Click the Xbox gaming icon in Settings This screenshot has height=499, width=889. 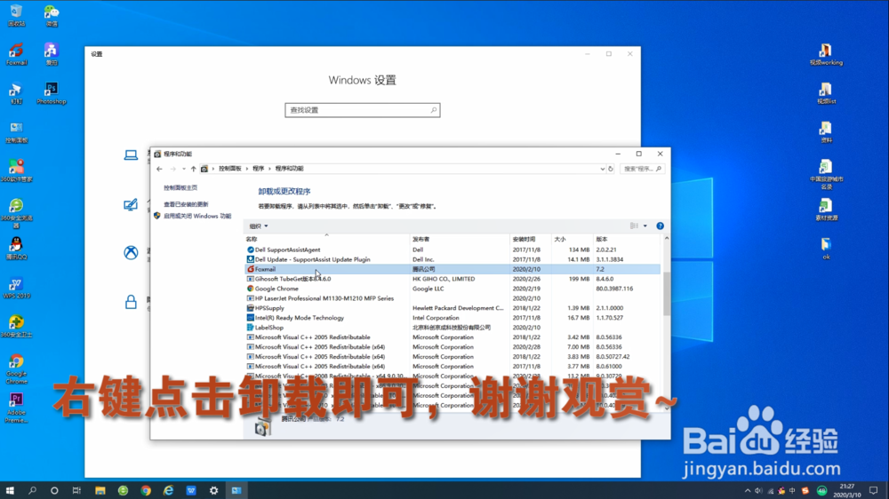pos(131,253)
